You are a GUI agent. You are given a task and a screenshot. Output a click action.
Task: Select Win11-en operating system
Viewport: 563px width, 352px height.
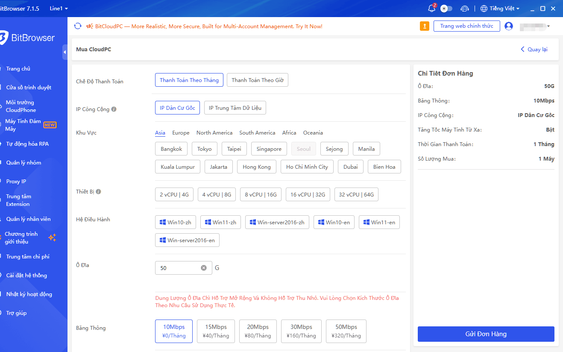[x=379, y=222]
